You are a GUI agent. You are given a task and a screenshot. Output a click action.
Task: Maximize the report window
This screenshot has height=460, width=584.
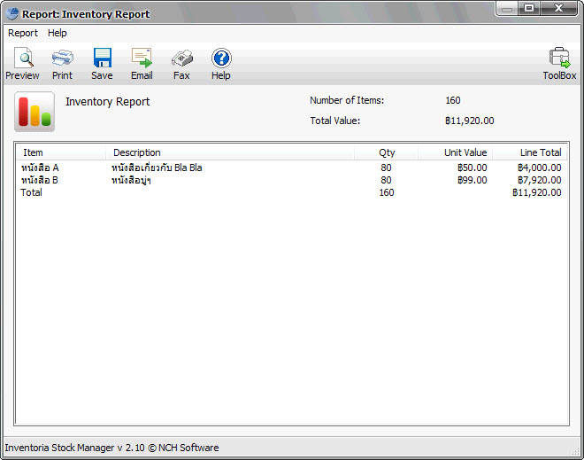click(529, 8)
